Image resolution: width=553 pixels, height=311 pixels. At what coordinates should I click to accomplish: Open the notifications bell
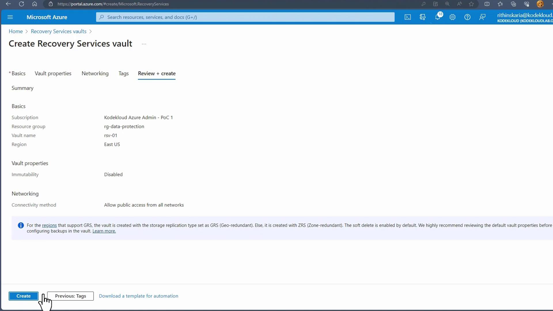[438, 17]
